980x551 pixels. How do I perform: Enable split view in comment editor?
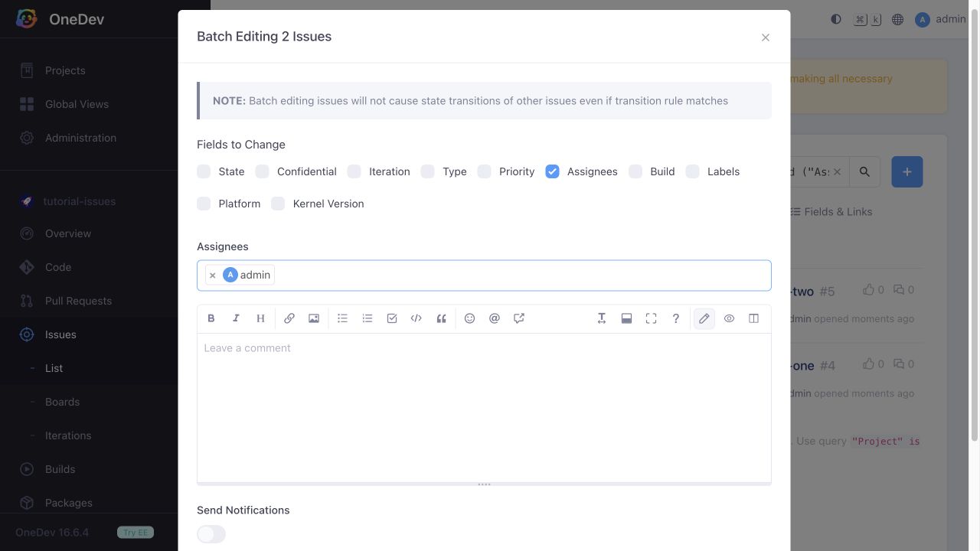753,318
